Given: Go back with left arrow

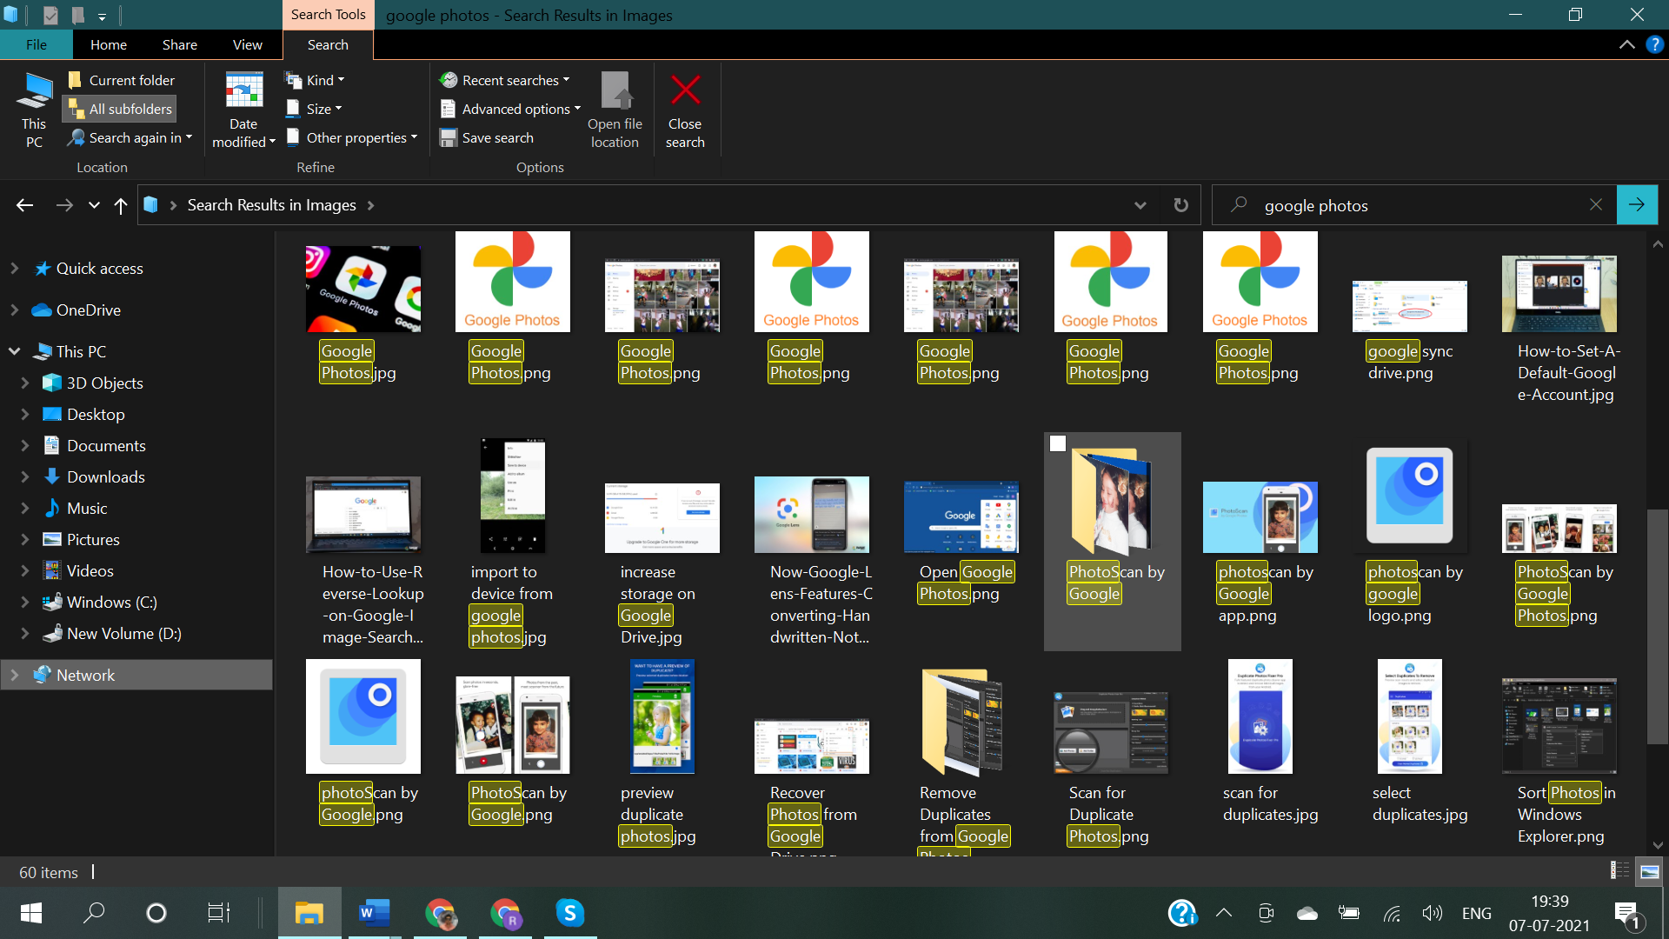Looking at the screenshot, I should click(24, 205).
